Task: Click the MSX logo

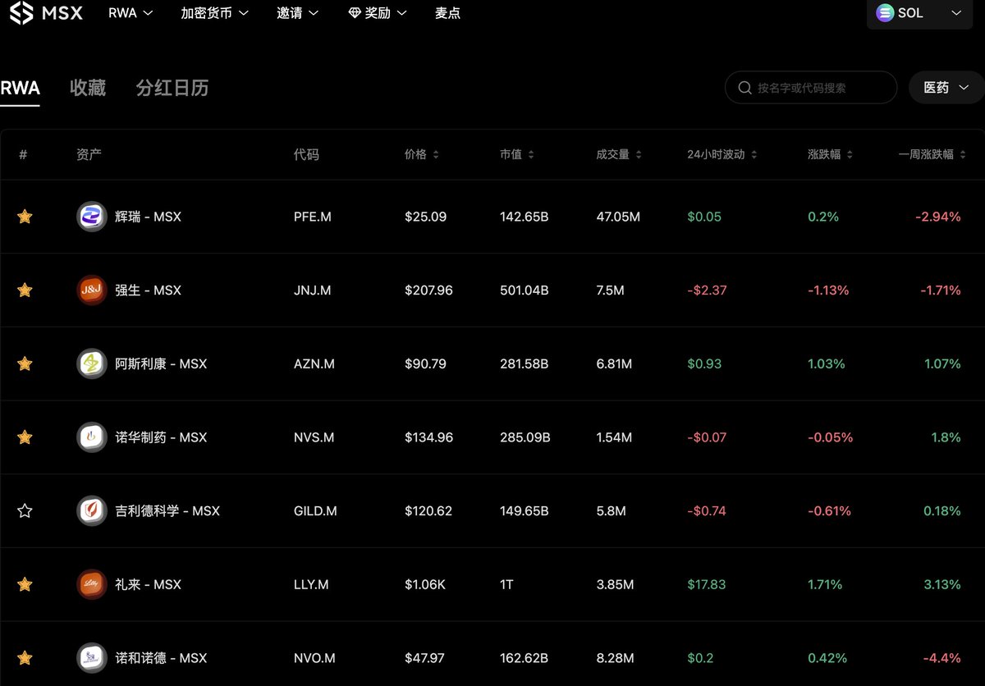Action: [x=46, y=13]
